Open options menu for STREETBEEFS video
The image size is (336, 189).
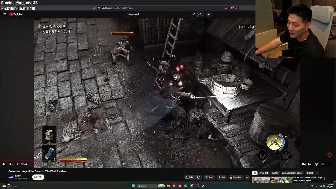click(x=324, y=178)
